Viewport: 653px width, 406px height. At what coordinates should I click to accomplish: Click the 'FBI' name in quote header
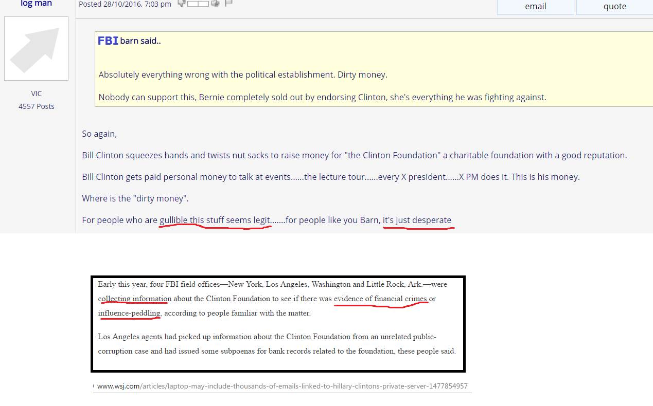point(108,41)
